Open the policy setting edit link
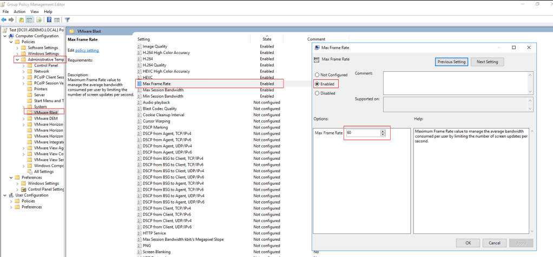Screen dimensions: 553x257 (x=87, y=50)
